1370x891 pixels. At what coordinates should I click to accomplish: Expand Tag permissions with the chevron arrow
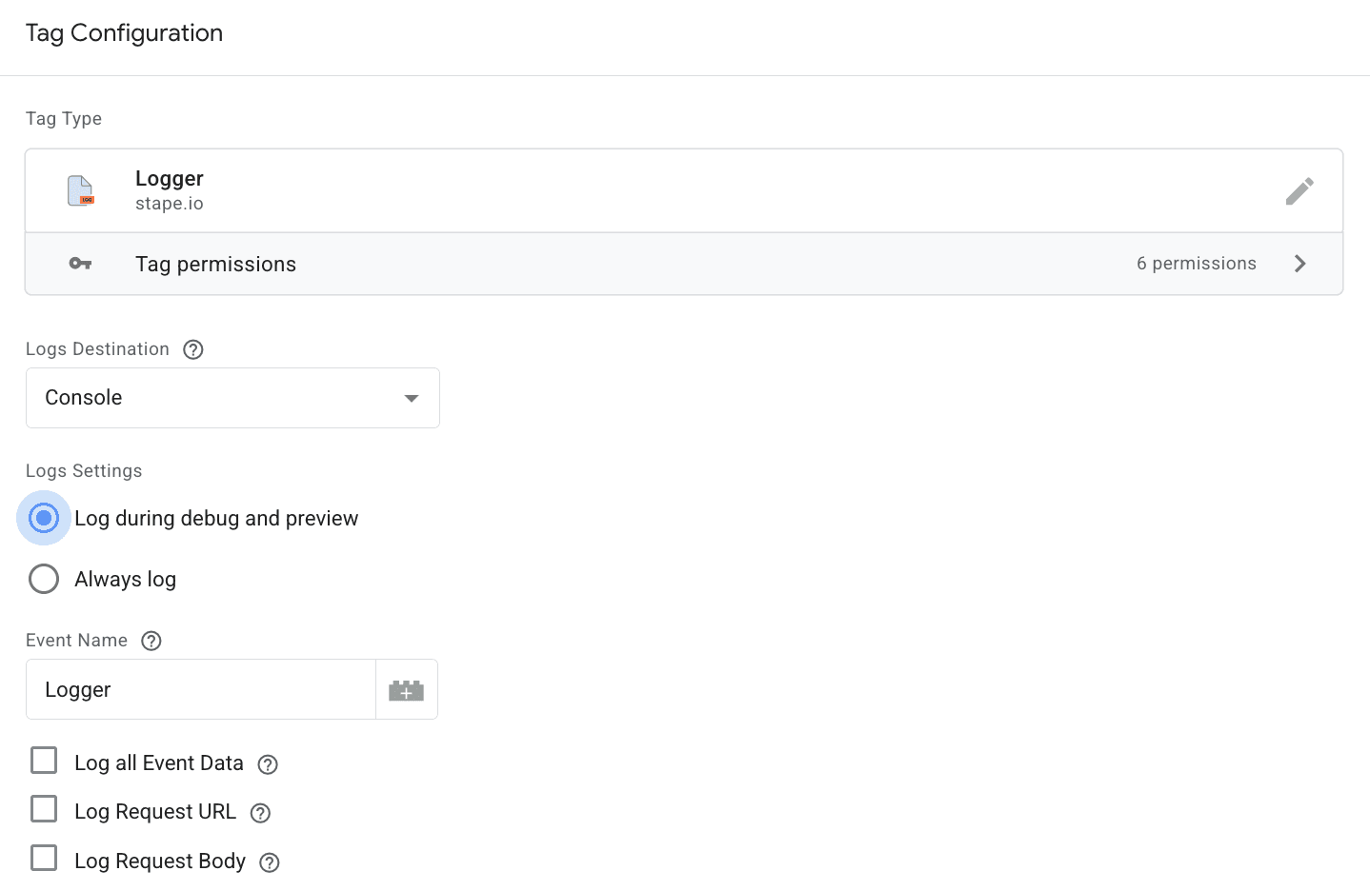click(1300, 264)
